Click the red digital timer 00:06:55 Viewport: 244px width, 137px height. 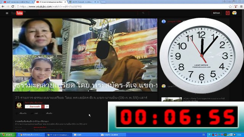177,117
